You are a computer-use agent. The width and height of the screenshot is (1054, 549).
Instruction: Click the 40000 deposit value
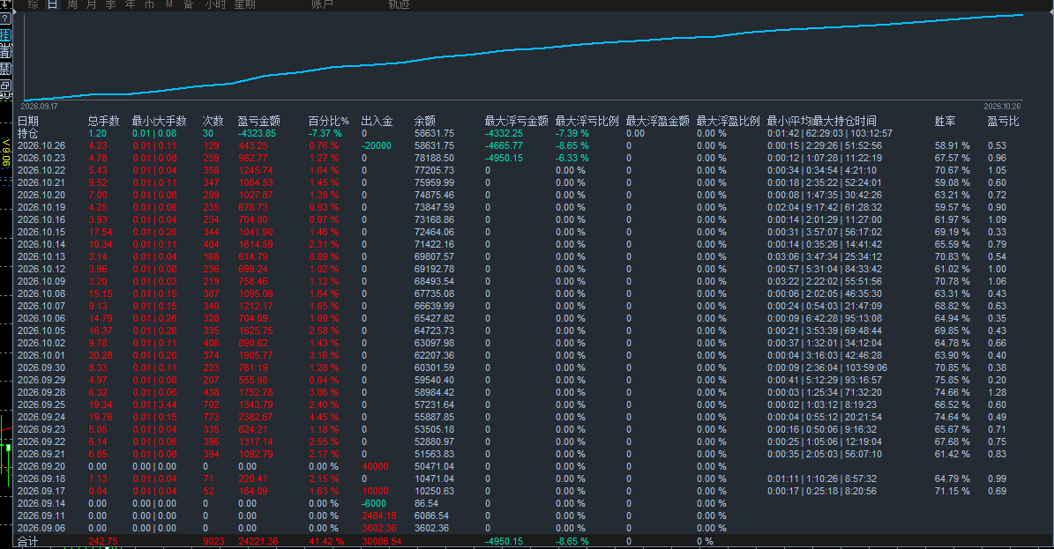point(375,466)
